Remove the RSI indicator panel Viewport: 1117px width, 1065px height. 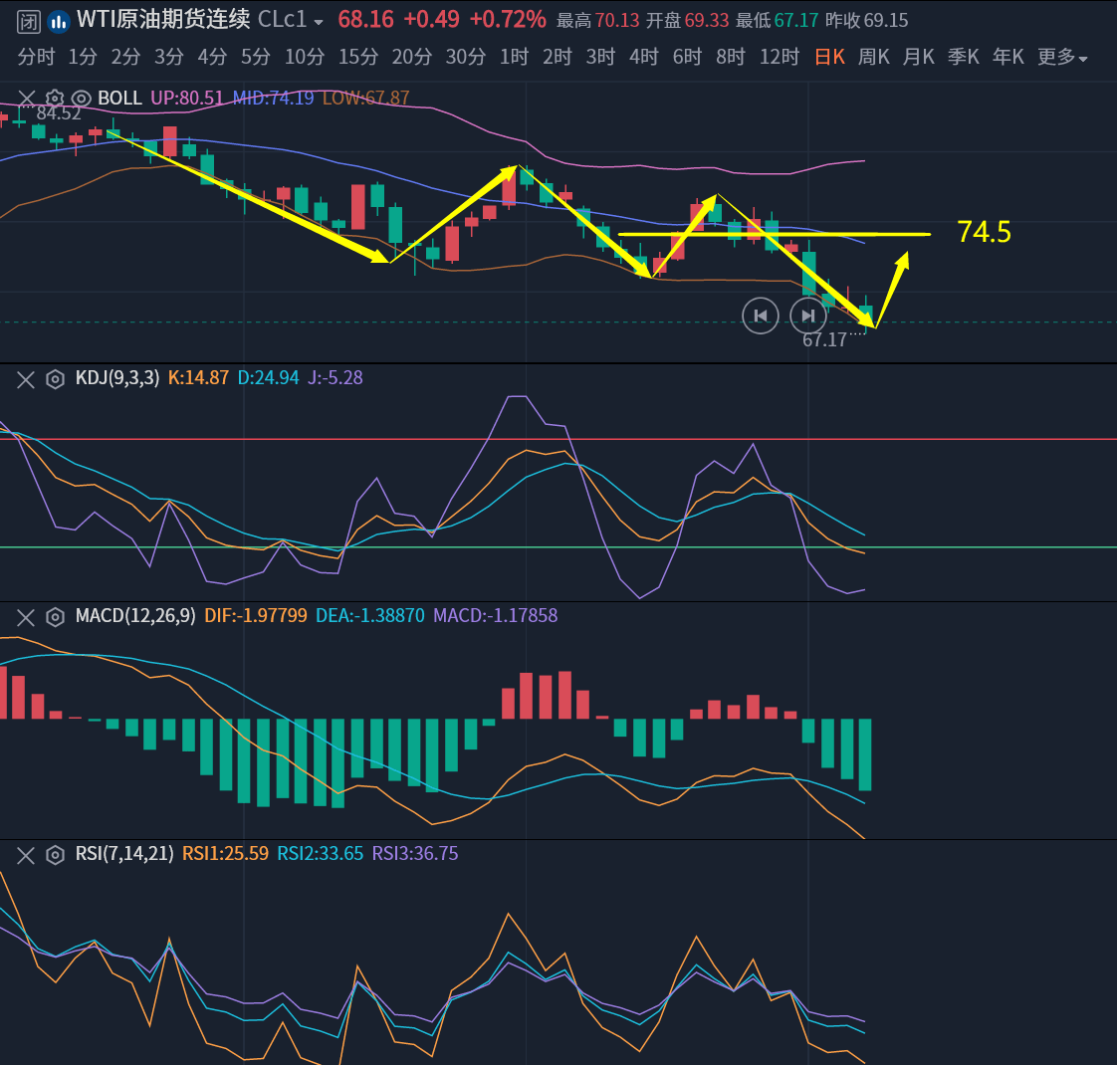pos(26,855)
